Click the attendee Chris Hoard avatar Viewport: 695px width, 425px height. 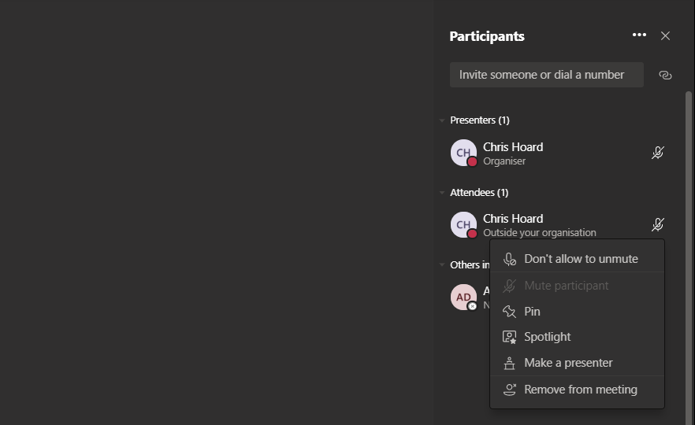(x=463, y=225)
